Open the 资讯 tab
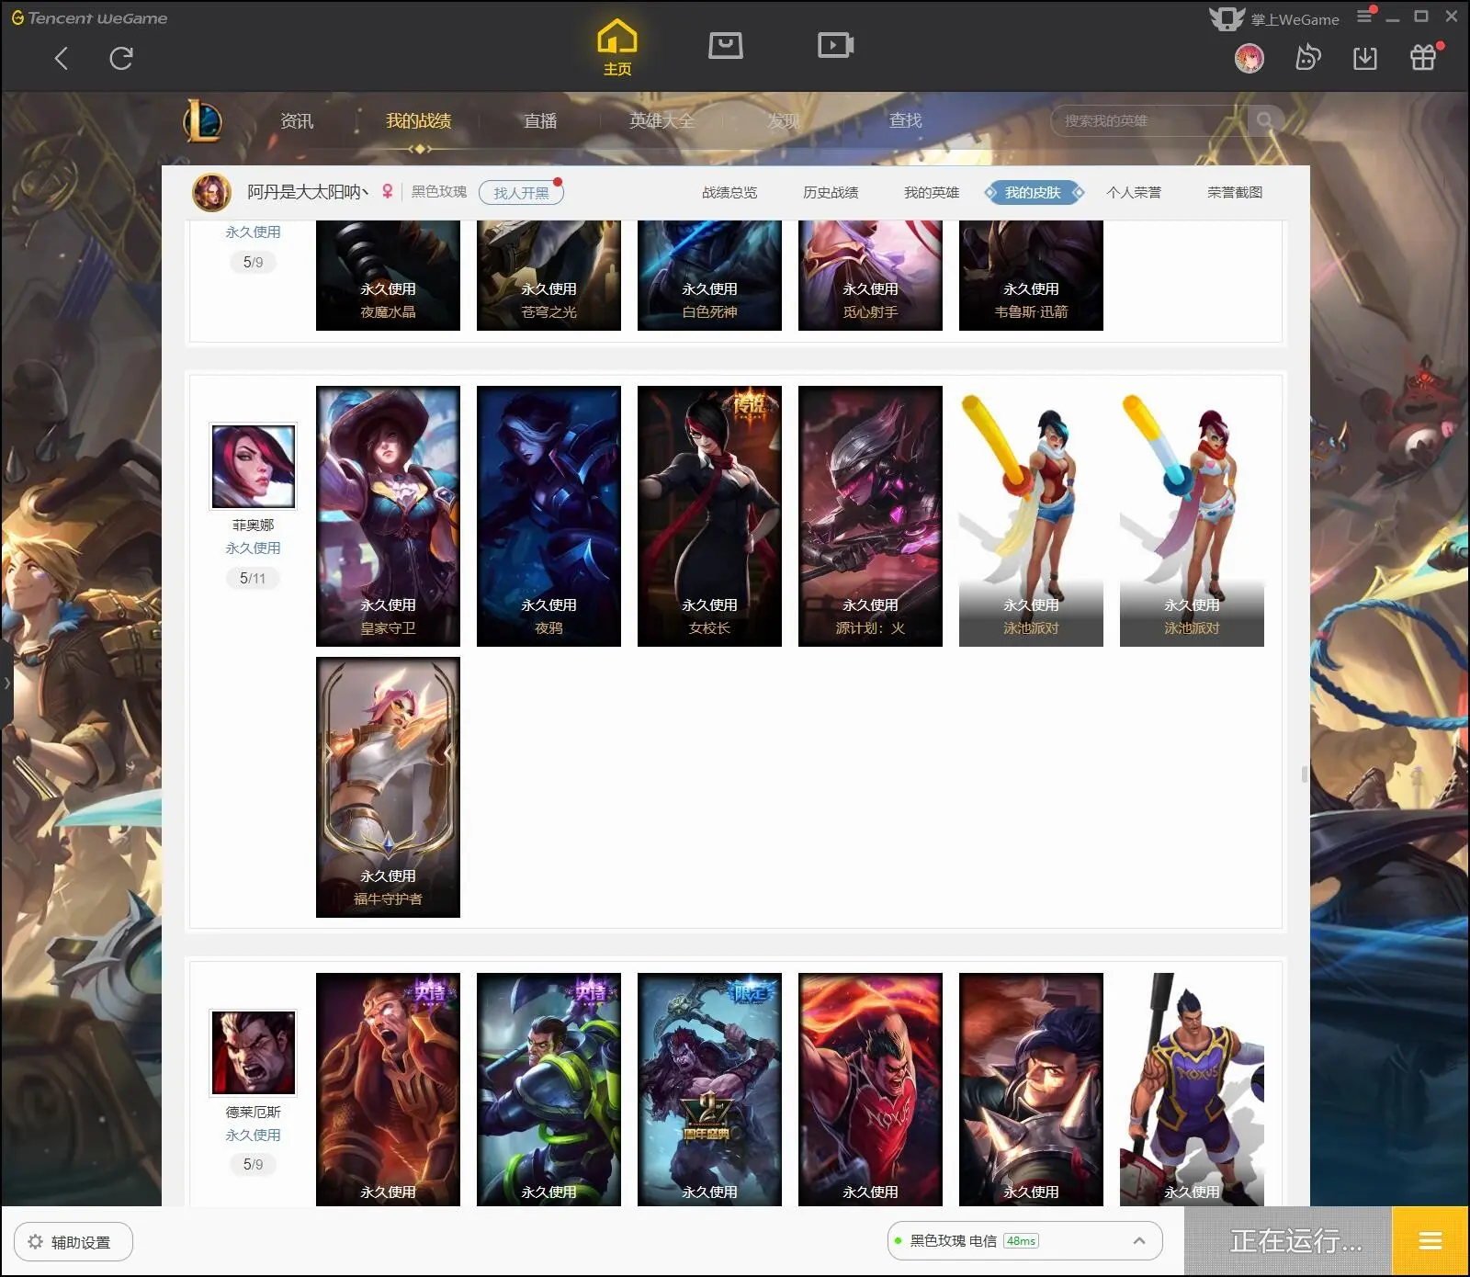 tap(297, 120)
